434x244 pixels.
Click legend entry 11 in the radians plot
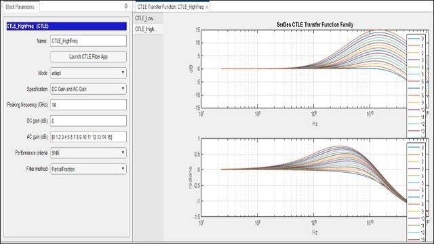pyautogui.click(x=416, y=226)
